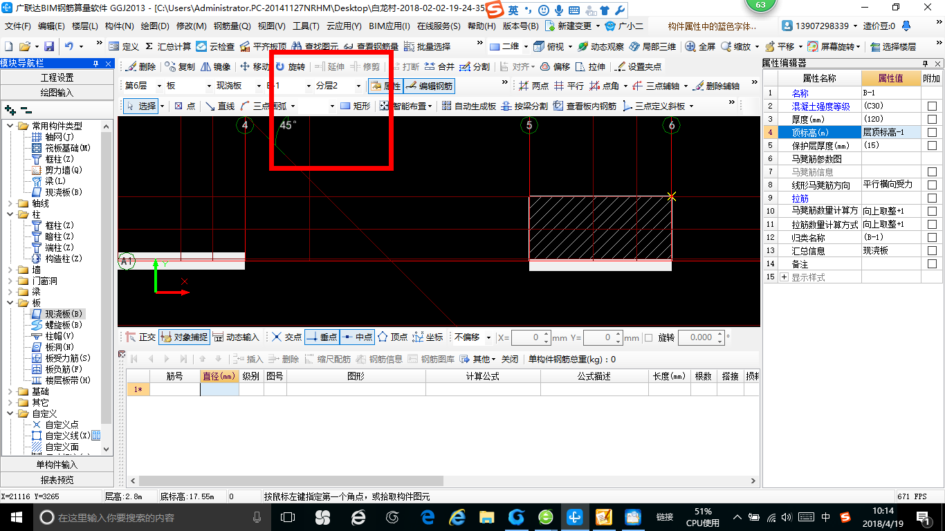Click 批量选择 batch select

(428, 46)
